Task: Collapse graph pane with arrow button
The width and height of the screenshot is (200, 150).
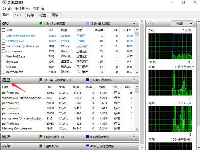Action: [150, 23]
